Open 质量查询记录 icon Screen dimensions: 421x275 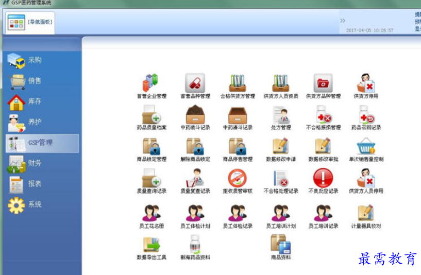point(151,178)
